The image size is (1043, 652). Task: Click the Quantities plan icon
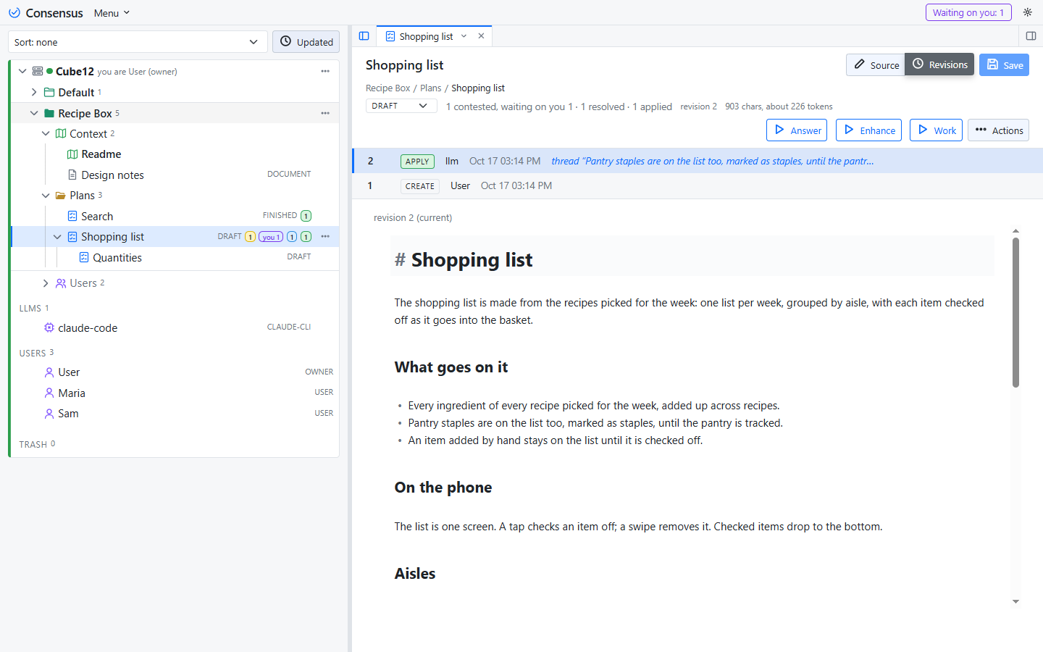point(84,257)
